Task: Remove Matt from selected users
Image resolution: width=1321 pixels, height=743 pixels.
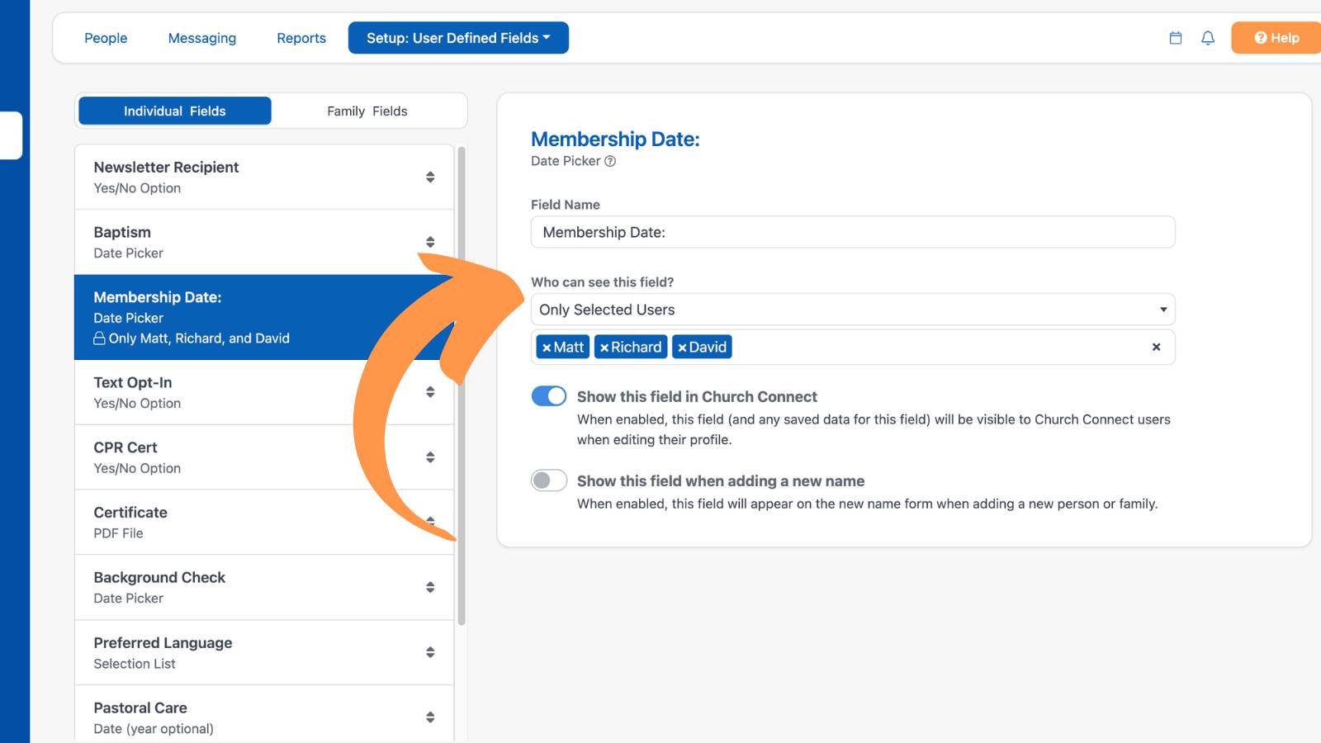Action: point(547,348)
